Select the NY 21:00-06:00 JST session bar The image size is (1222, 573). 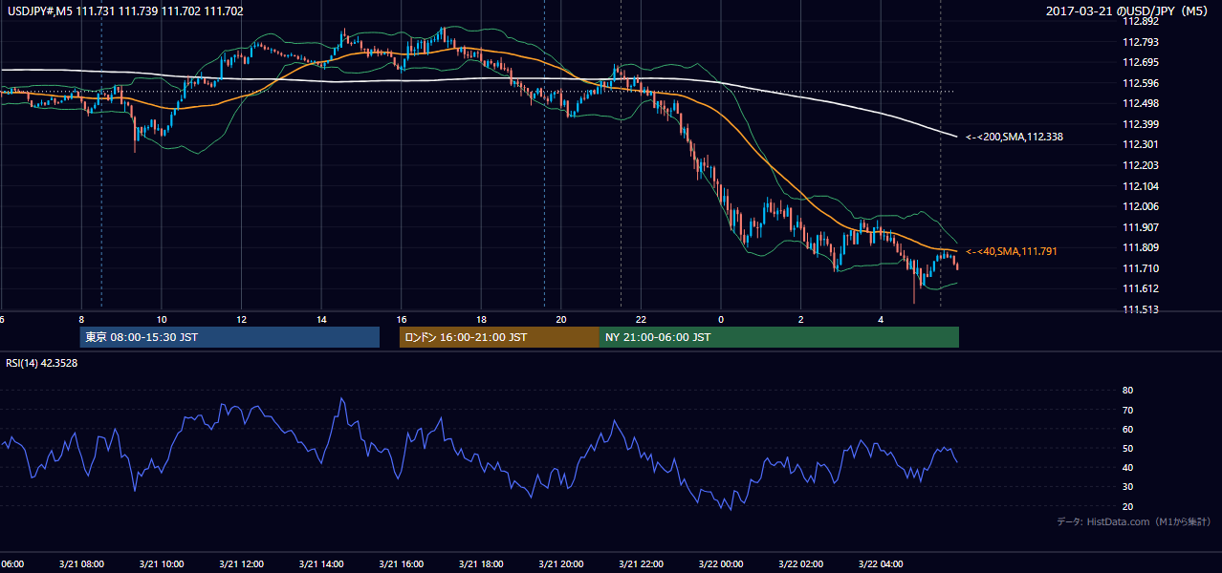pos(779,337)
